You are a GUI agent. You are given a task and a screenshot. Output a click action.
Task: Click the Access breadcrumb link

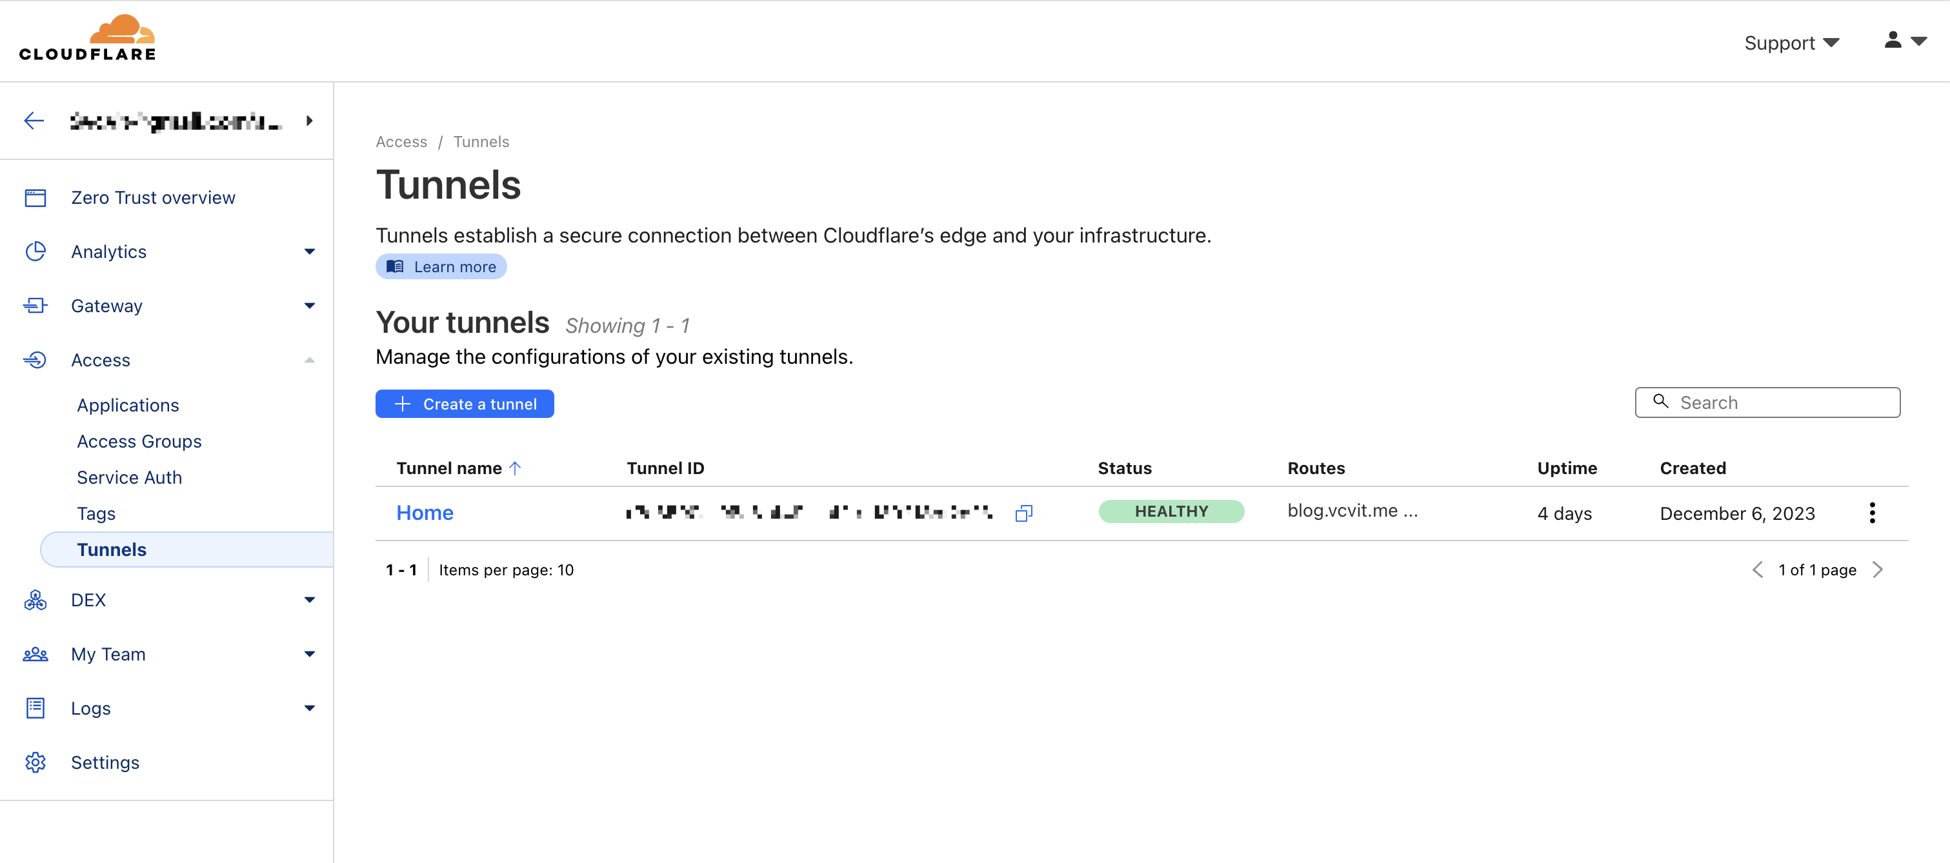point(401,142)
